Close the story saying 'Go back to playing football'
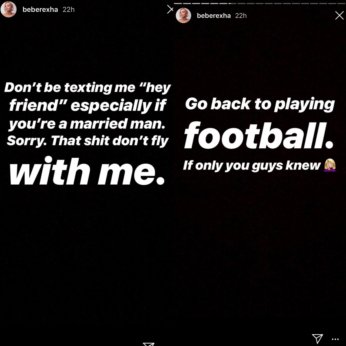 (339, 15)
